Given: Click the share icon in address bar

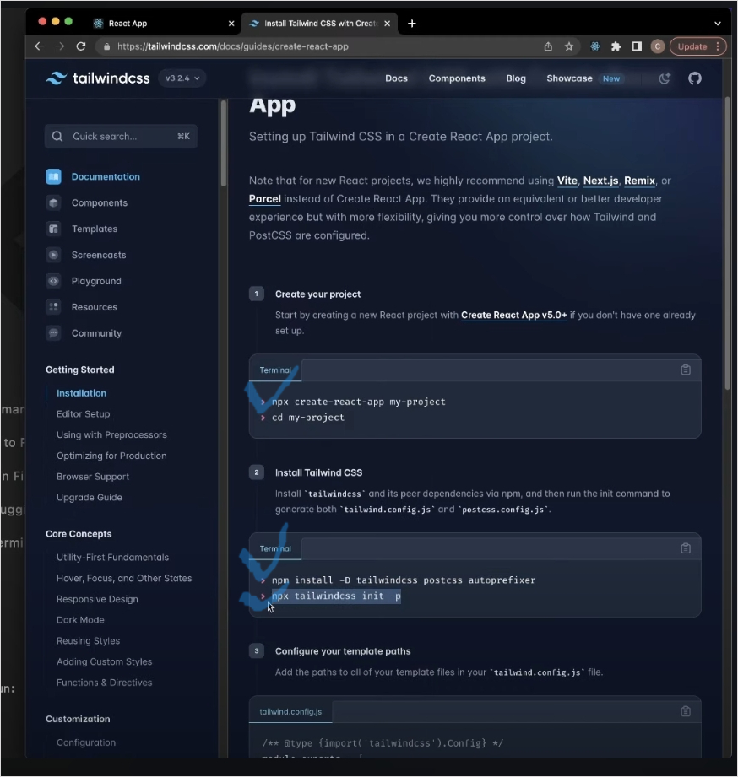Looking at the screenshot, I should click(548, 46).
